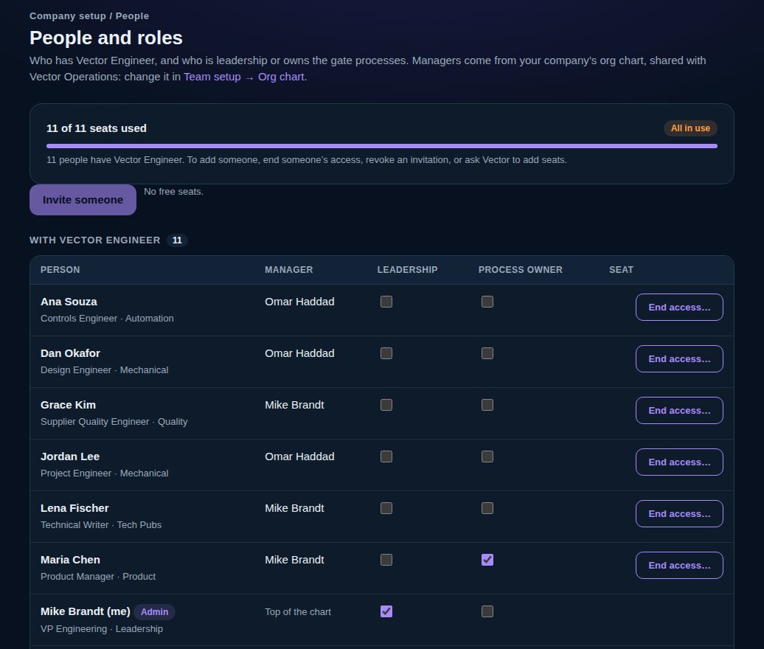Tick Process Owner checkbox for Lena Fischer
The image size is (764, 649).
tap(487, 508)
